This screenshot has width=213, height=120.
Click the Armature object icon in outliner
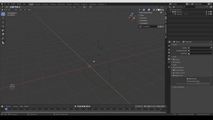(175, 14)
